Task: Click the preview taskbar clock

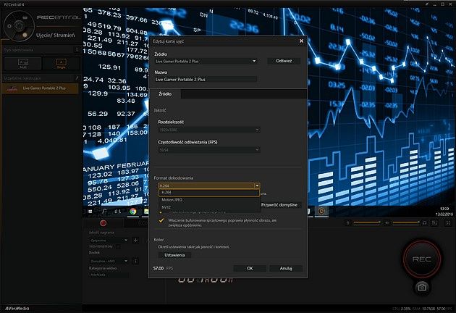Action: click(444, 212)
